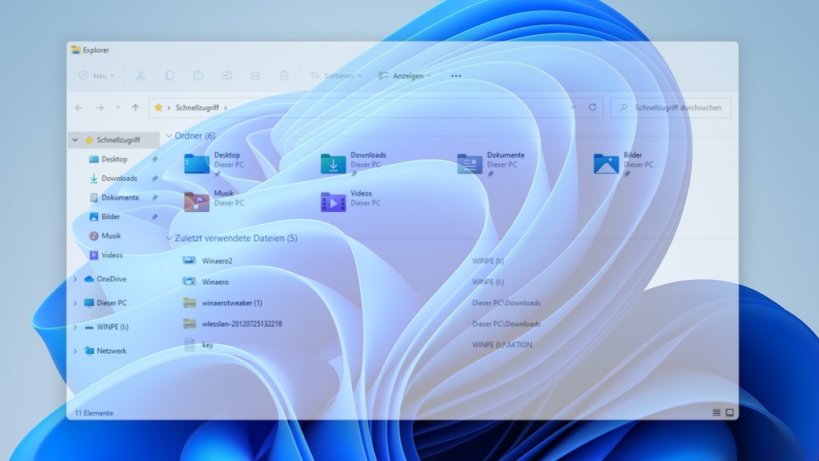Select Bilder in the navigation pane
Screen dimensions: 819x461
110,217
